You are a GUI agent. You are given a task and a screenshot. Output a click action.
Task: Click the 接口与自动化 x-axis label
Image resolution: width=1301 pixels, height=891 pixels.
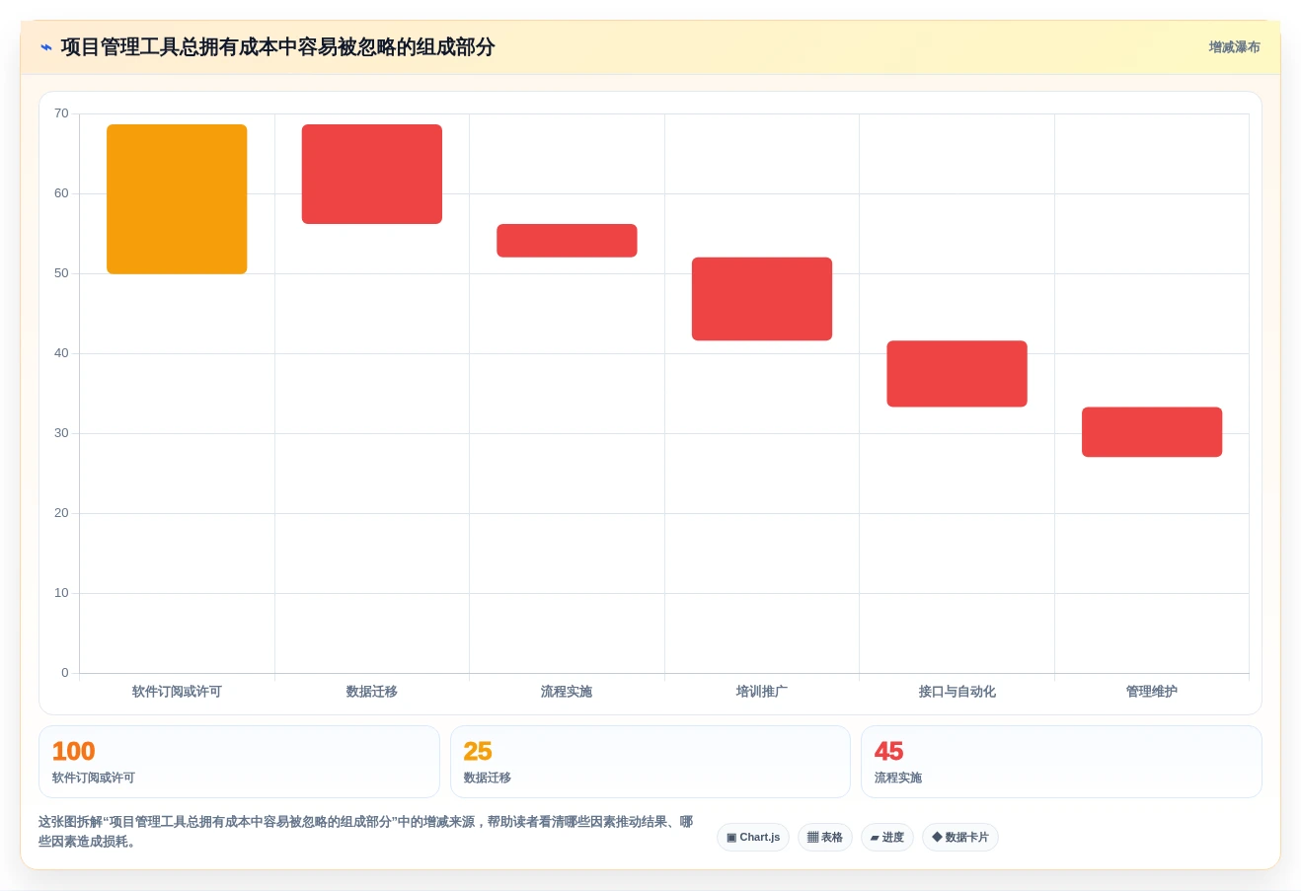(x=957, y=692)
